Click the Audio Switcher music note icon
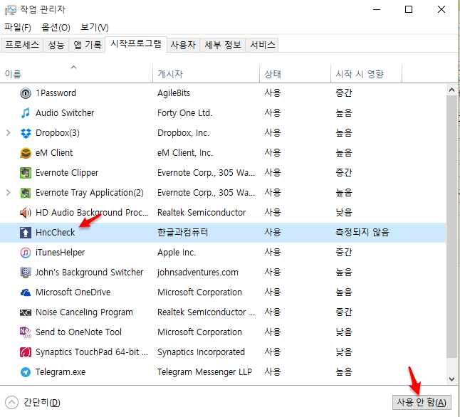The width and height of the screenshot is (460, 417). [26, 113]
